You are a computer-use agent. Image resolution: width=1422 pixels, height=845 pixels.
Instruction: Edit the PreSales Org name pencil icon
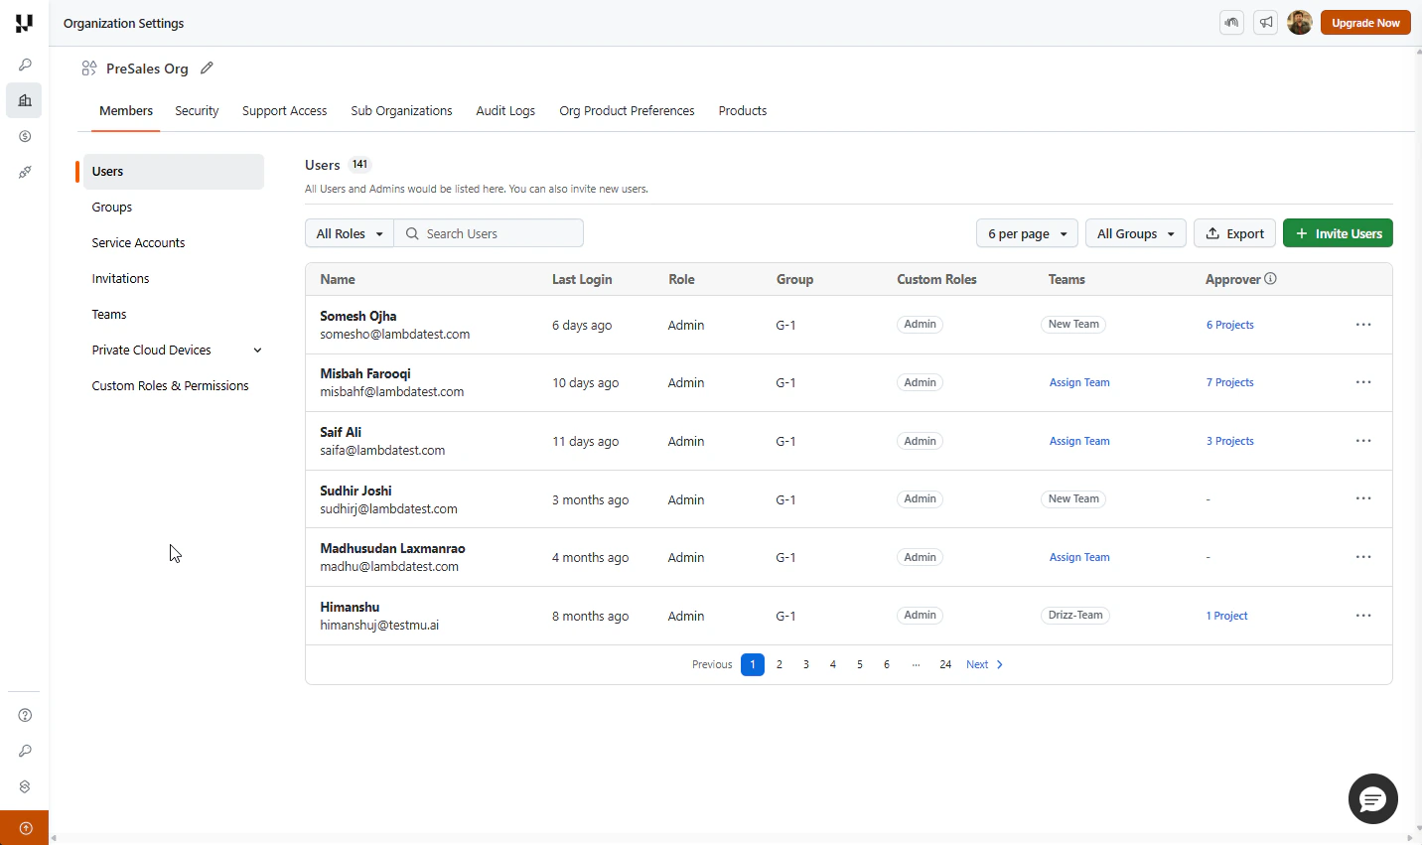207,68
